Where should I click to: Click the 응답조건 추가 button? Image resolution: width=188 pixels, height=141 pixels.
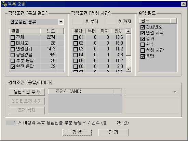(27, 92)
